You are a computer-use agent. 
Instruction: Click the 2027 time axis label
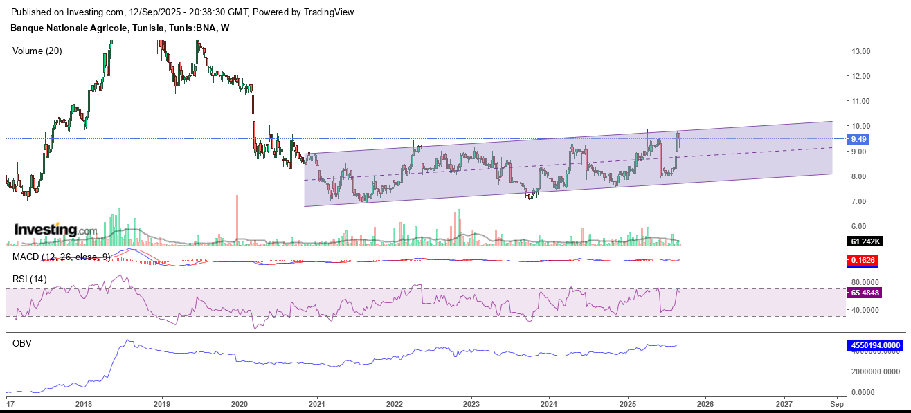[x=784, y=403]
